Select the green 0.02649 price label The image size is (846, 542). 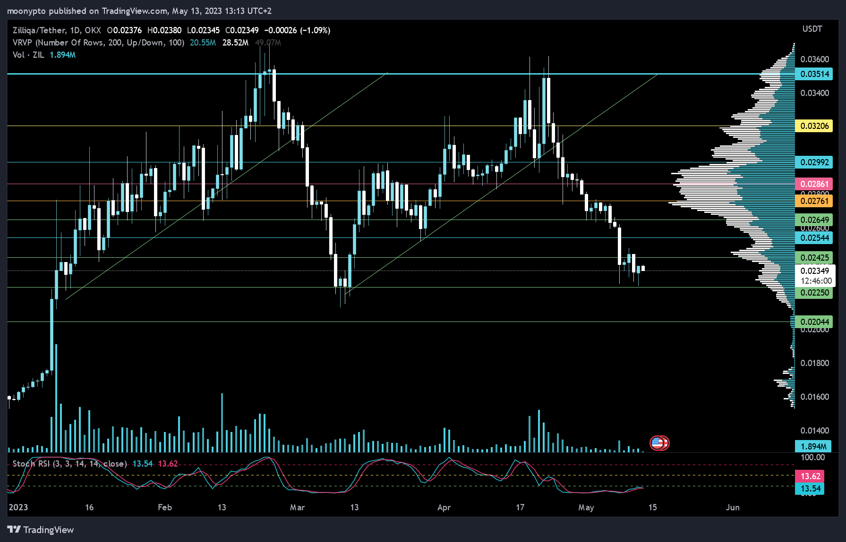(814, 220)
